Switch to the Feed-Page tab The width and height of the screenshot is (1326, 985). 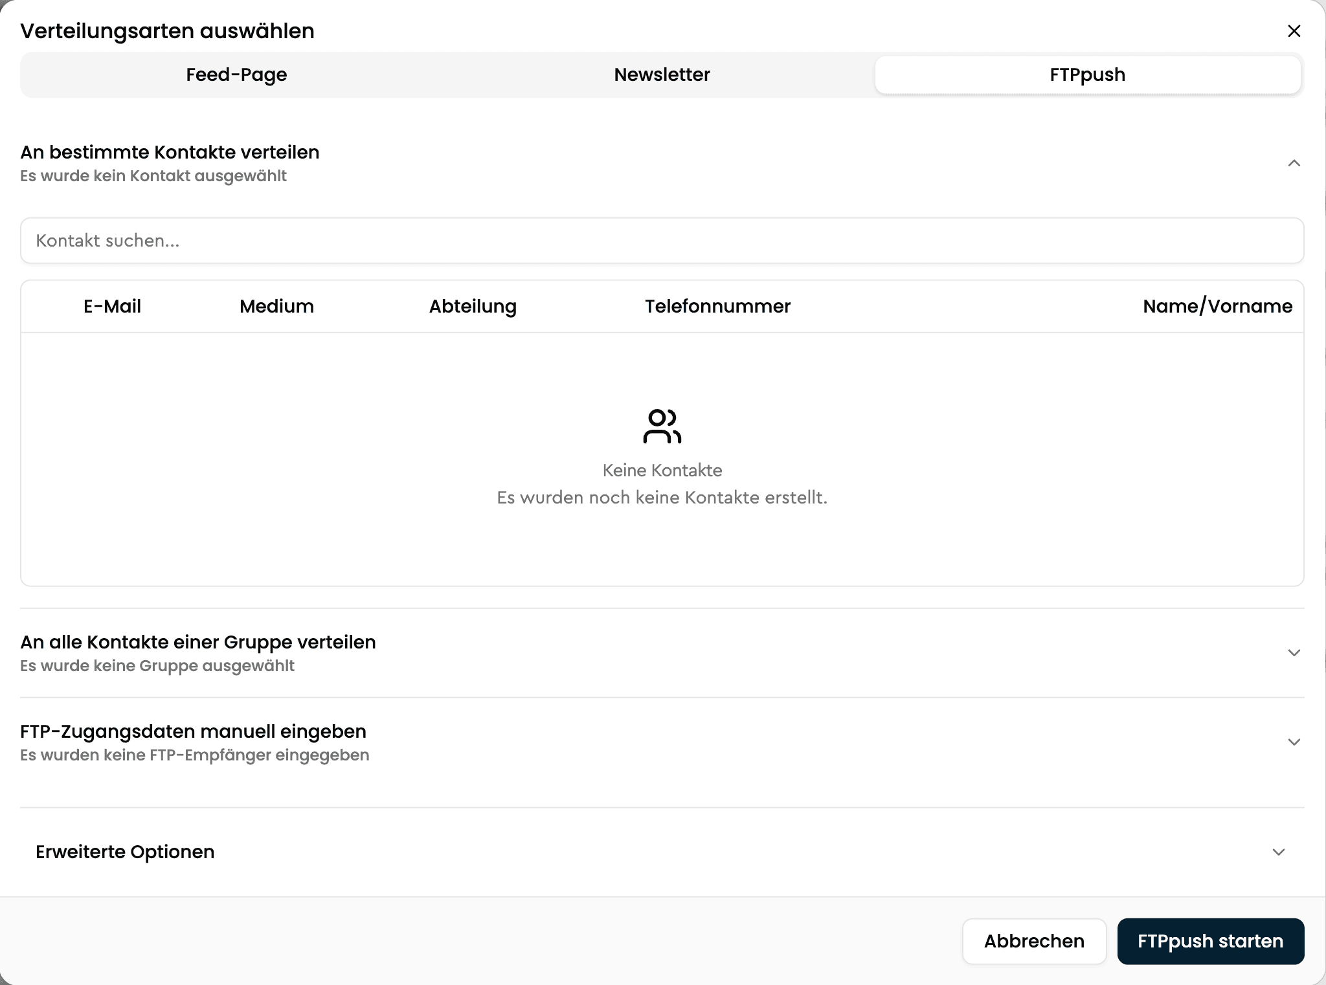click(x=236, y=74)
